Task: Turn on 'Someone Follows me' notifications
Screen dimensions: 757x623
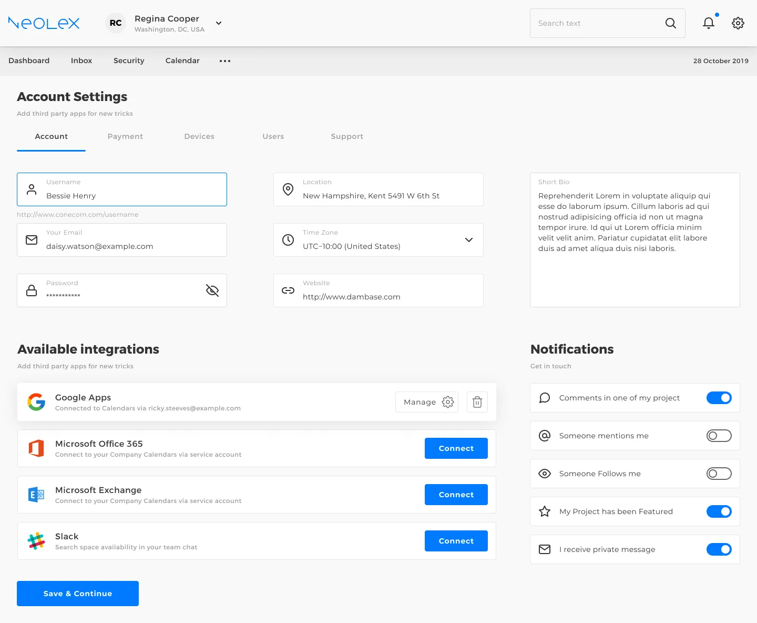Action: pyautogui.click(x=719, y=474)
